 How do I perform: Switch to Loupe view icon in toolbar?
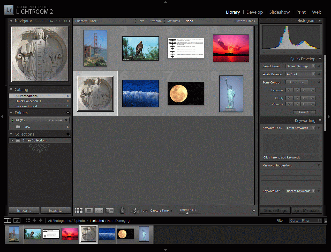tap(89, 211)
